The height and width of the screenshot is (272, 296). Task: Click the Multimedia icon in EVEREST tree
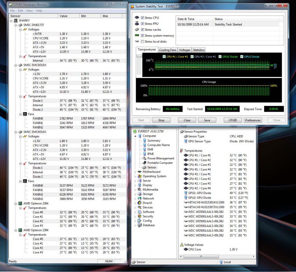tap(139, 189)
